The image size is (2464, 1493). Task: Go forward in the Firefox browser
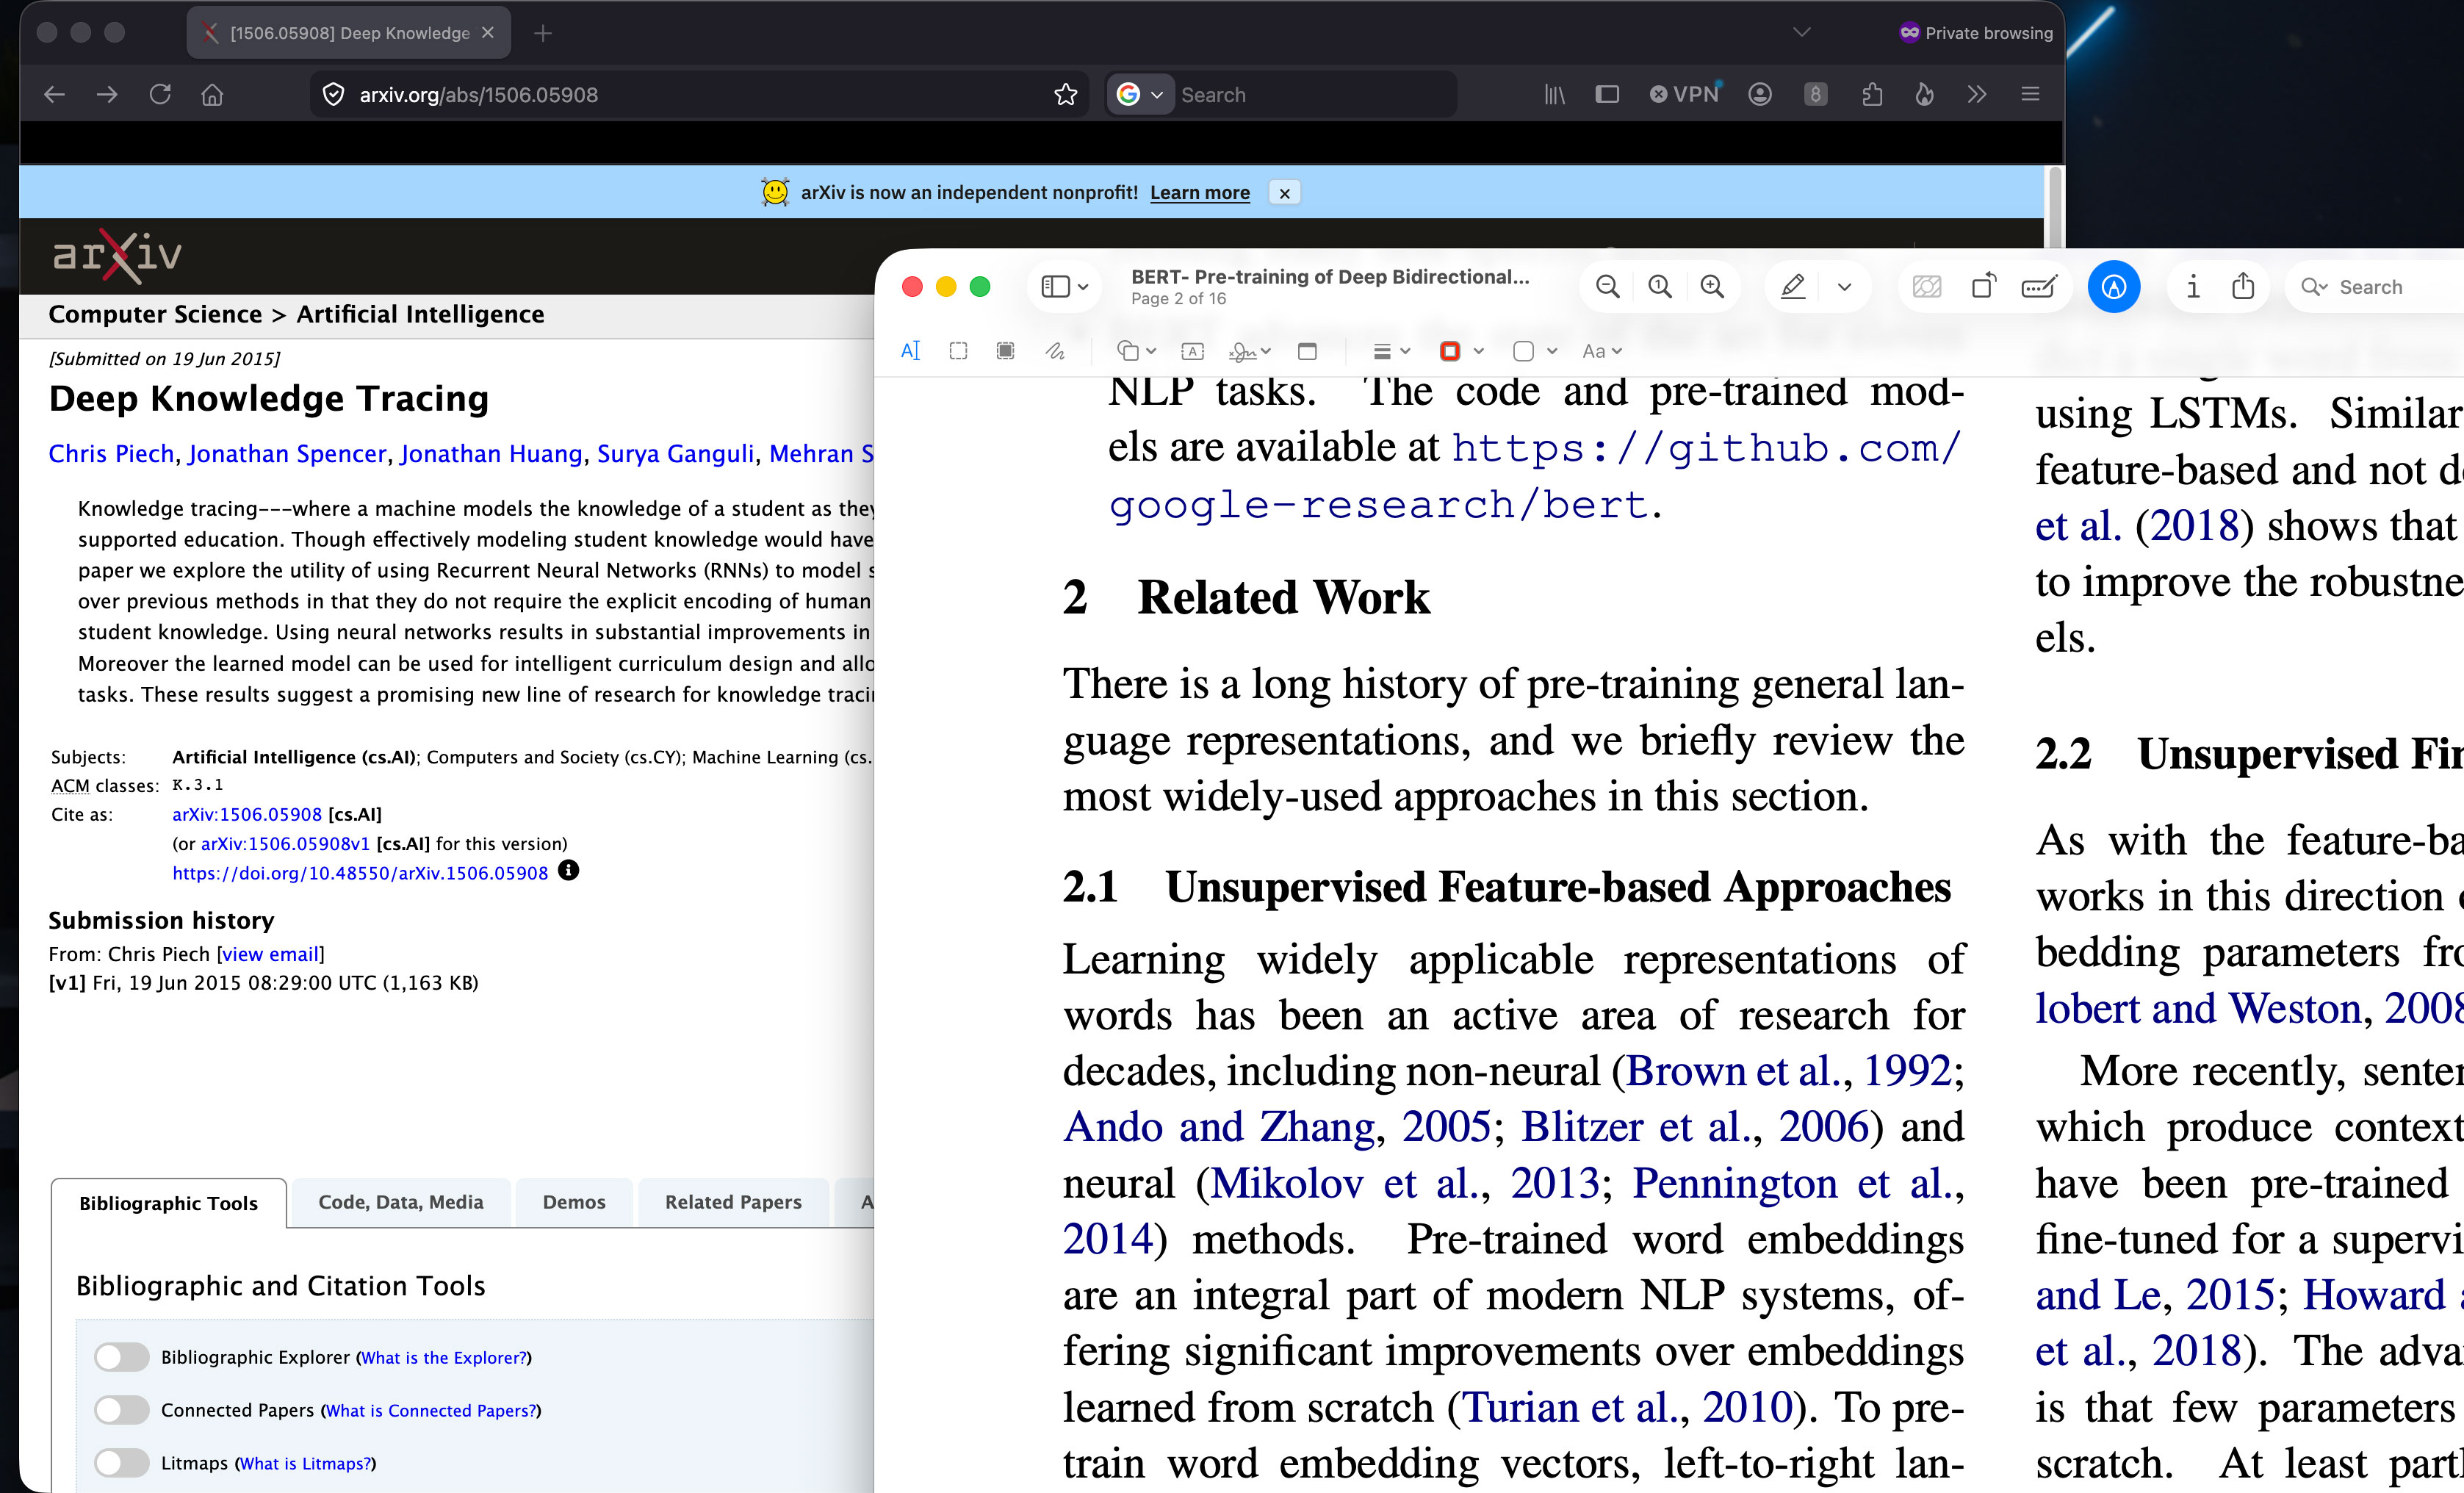tap(107, 94)
